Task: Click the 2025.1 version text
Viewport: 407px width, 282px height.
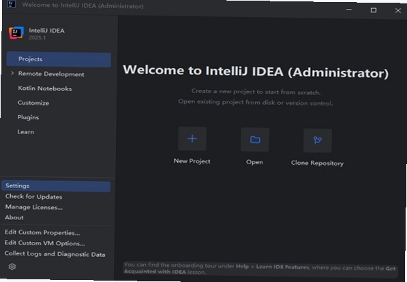Action: pos(37,37)
